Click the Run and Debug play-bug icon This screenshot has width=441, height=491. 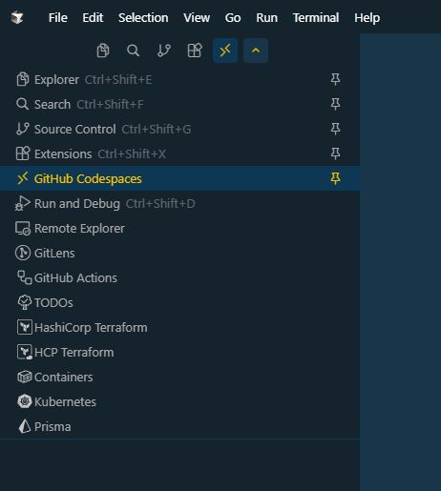tap(23, 203)
